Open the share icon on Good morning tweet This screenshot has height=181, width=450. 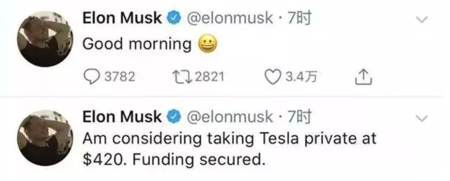point(364,77)
